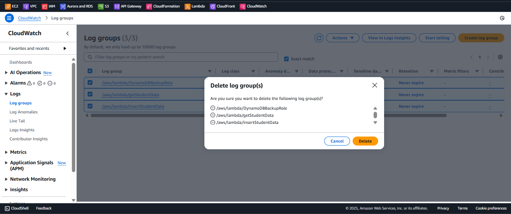
Task: Focus the Filter log groups search field
Action: coord(181,57)
